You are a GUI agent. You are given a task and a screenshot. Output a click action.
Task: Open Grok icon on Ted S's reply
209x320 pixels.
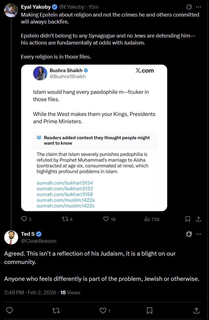(189, 234)
